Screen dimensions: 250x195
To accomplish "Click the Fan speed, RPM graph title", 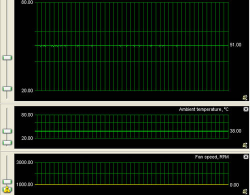I will click(x=212, y=157).
